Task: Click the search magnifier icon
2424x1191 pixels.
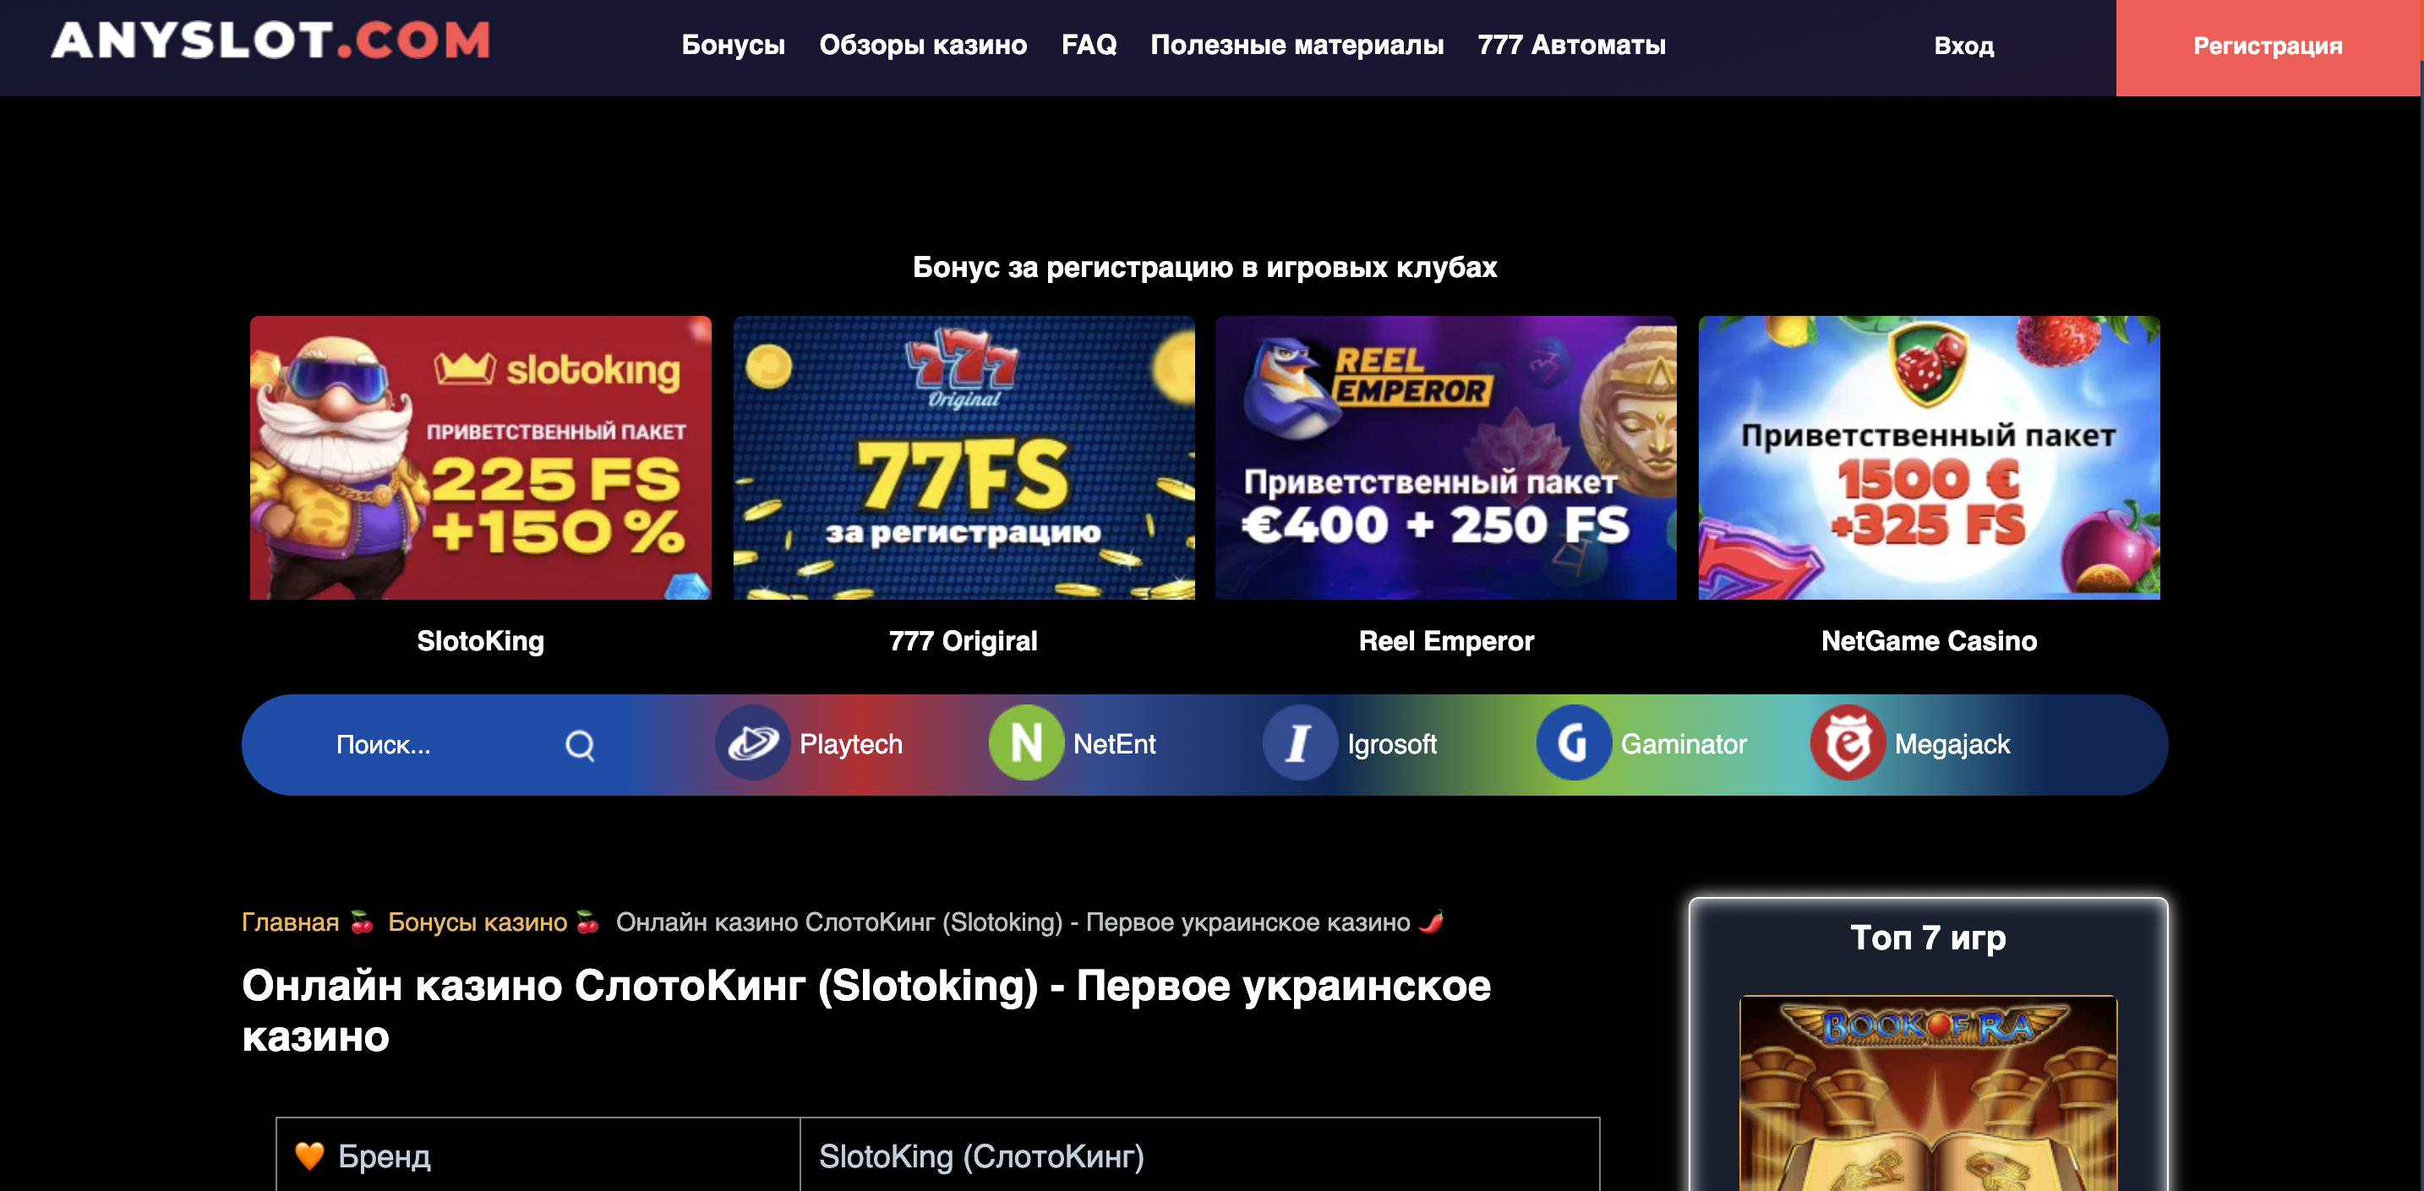Action: click(580, 745)
